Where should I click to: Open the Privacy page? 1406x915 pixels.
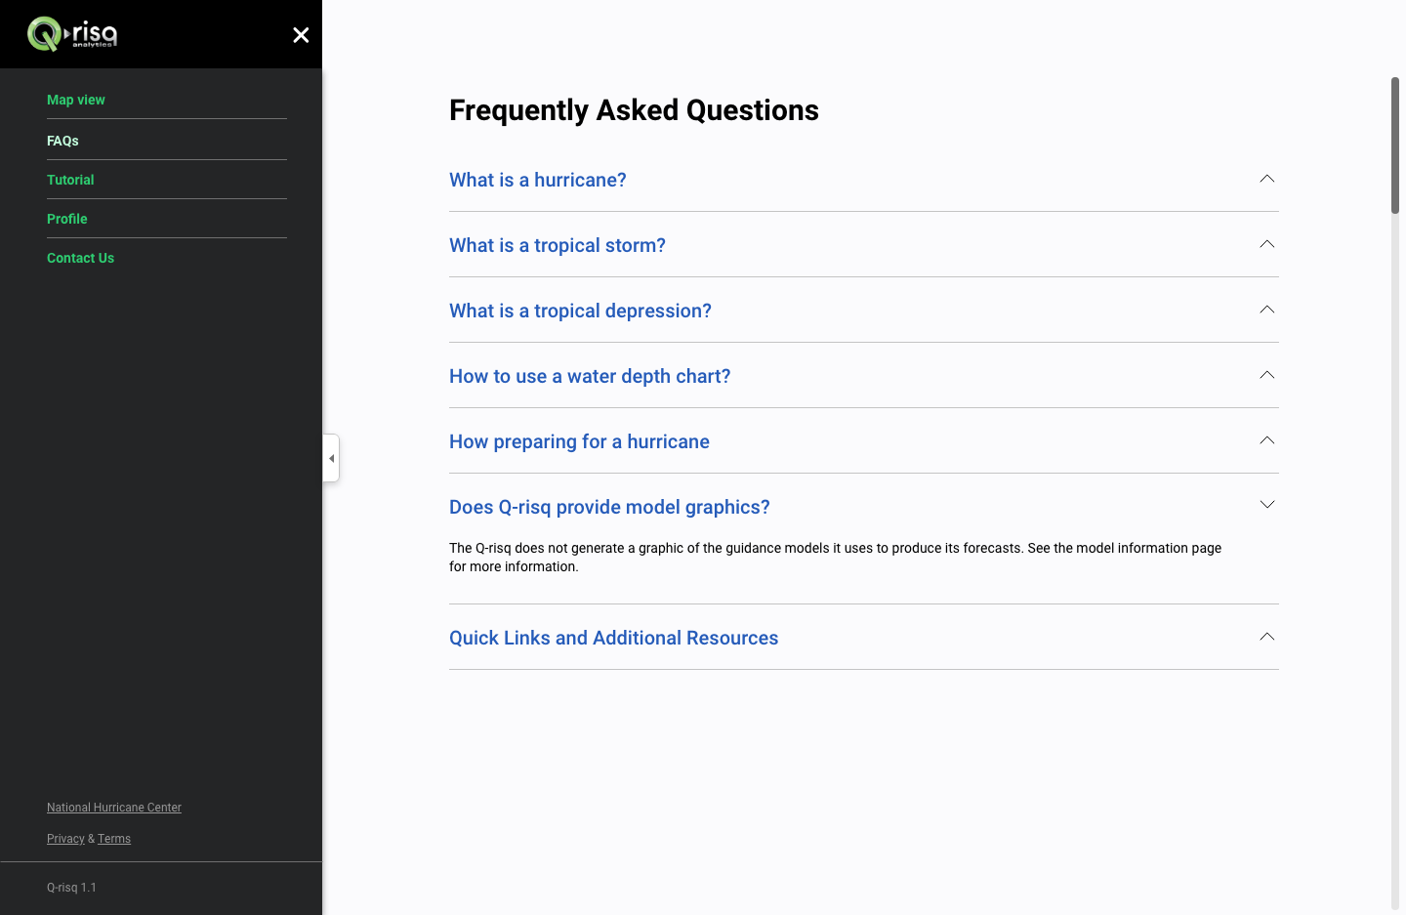65,839
